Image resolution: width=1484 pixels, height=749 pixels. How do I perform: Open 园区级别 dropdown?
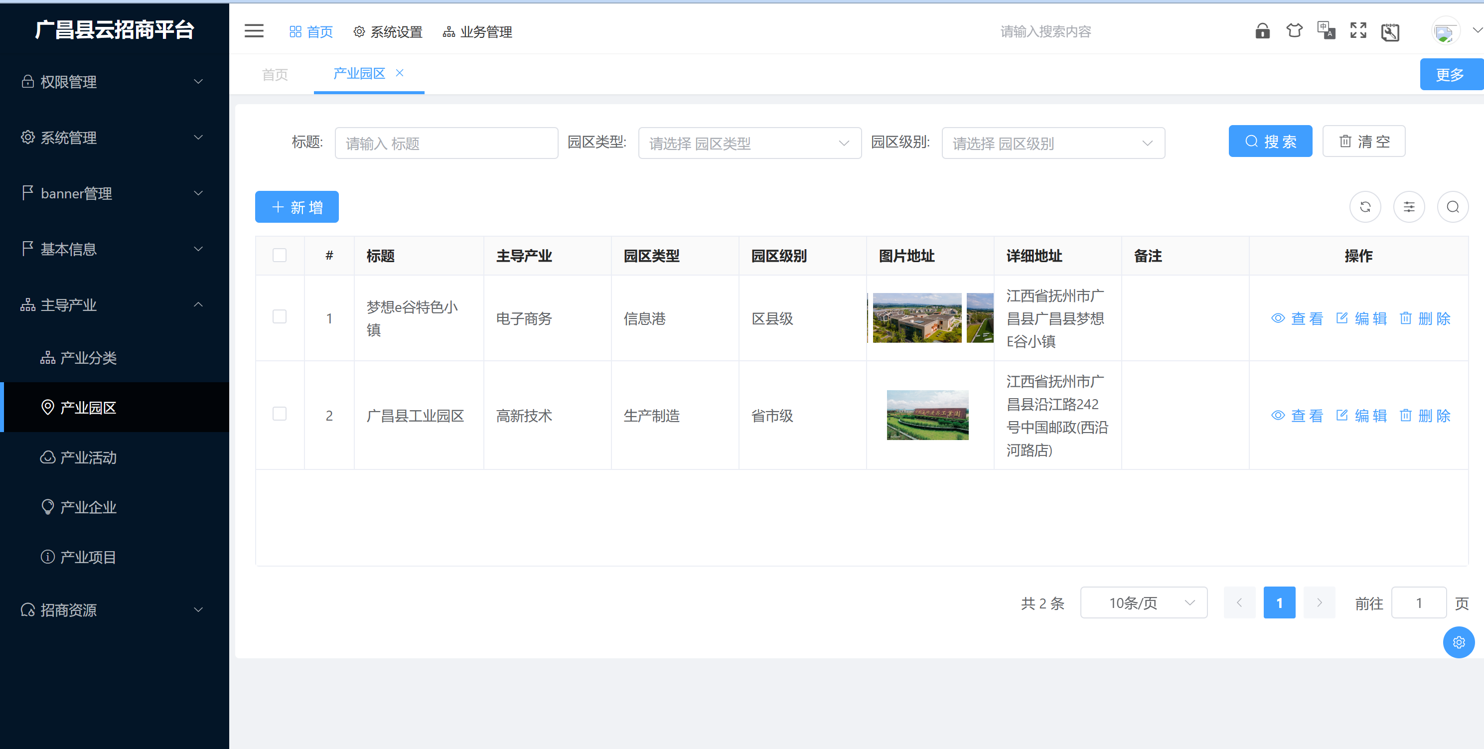[1053, 143]
